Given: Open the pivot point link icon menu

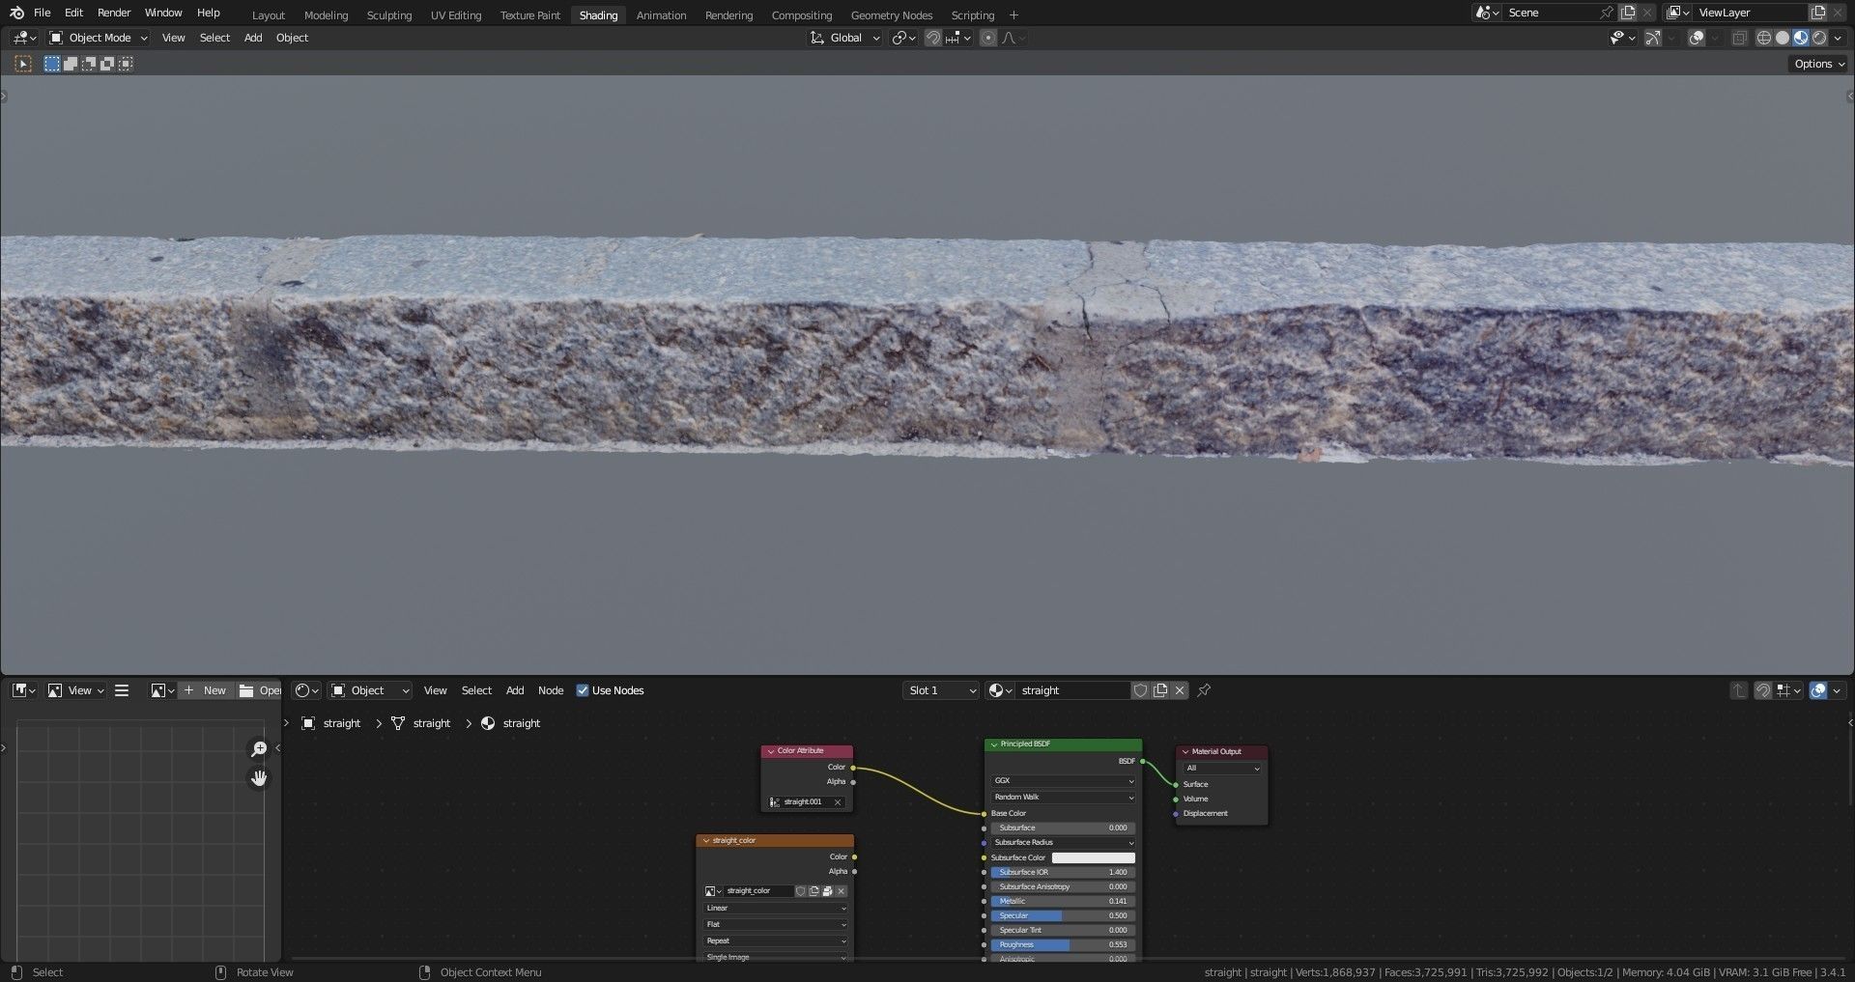Looking at the screenshot, I should (904, 38).
